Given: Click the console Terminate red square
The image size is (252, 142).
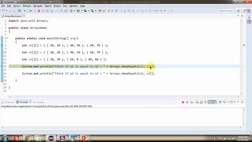Looking at the screenshot, I should coord(183,102).
